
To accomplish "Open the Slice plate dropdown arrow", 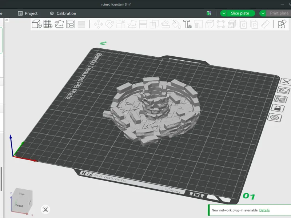I will tap(224, 13).
